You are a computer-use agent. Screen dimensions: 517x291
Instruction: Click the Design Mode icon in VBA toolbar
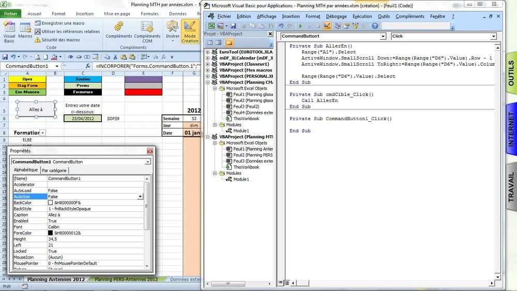tap(327, 26)
